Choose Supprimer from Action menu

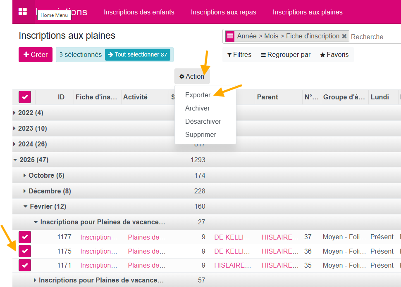pyautogui.click(x=200, y=134)
